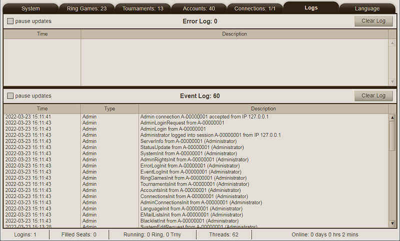Screen dimensions: 400x241
Task: Click Event Log scrollbar up arrow
Action: click(x=392, y=117)
